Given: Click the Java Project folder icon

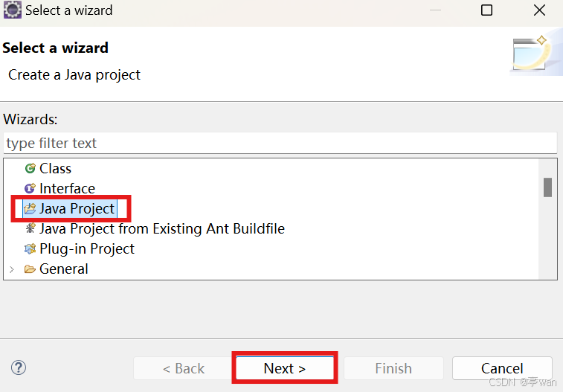Looking at the screenshot, I should 30,208.
